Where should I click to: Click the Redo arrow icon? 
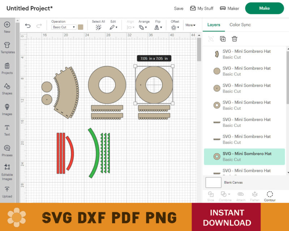pos(39,26)
